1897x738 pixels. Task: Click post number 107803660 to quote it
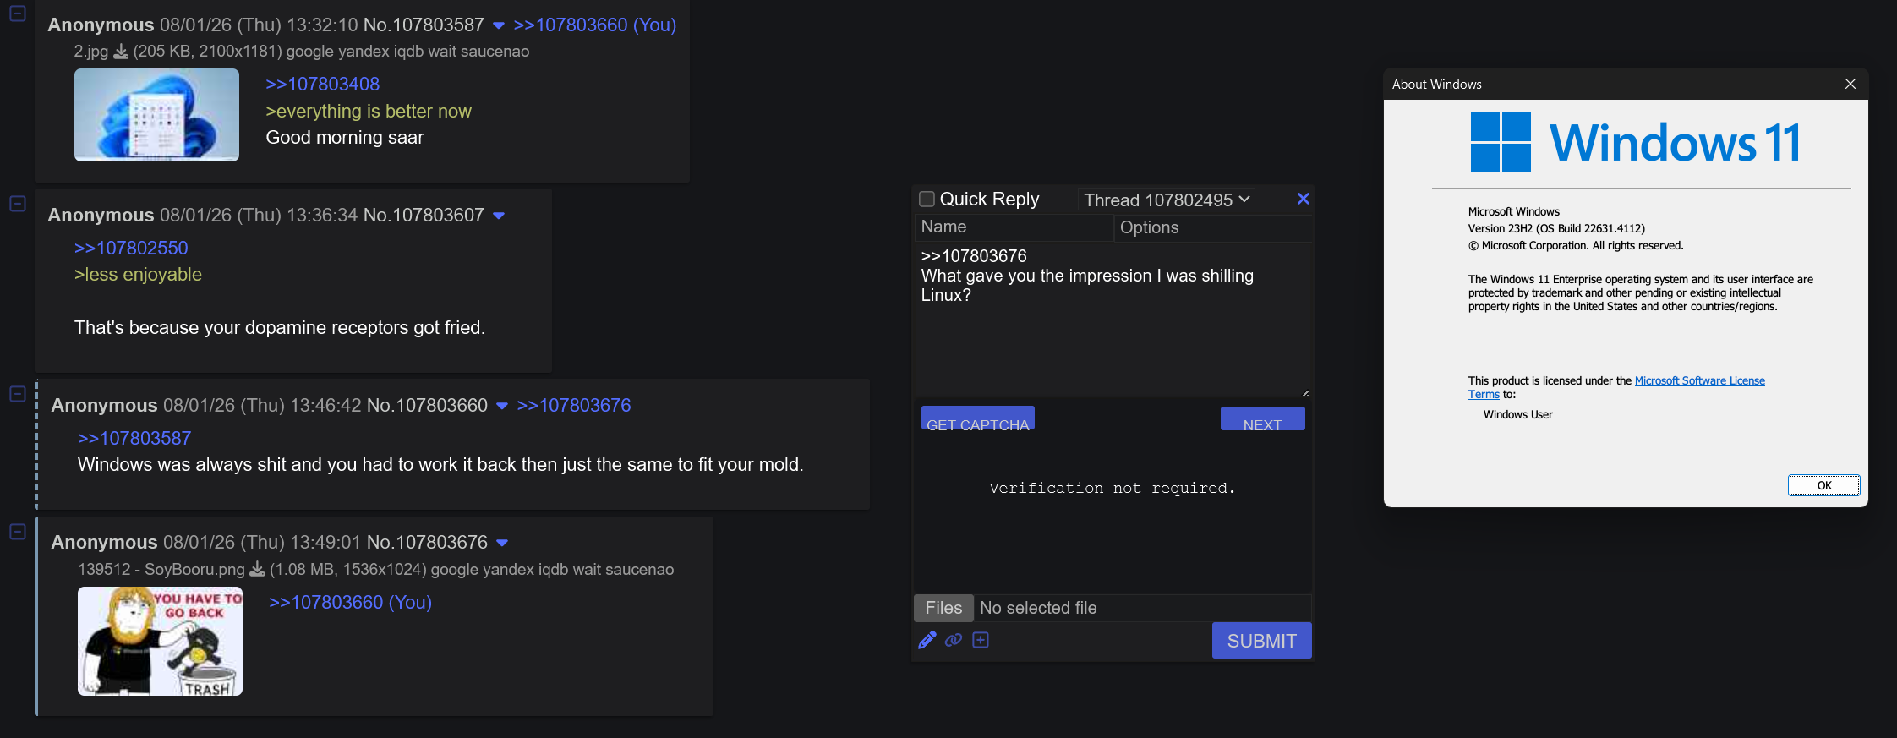441,406
